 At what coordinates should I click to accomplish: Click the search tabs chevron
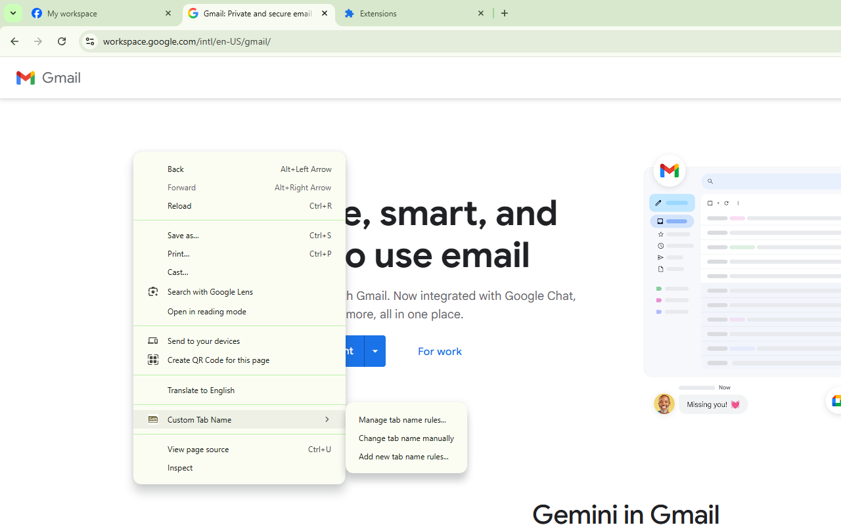point(12,13)
